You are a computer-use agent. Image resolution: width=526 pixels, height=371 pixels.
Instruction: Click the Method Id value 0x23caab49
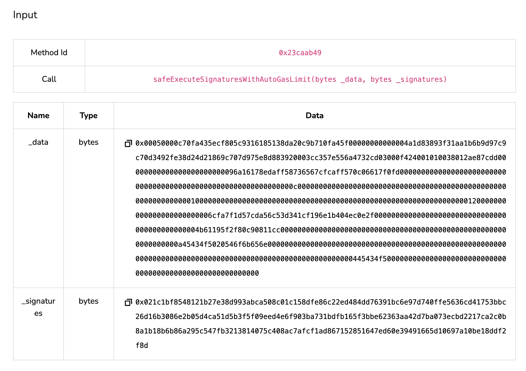(x=301, y=53)
